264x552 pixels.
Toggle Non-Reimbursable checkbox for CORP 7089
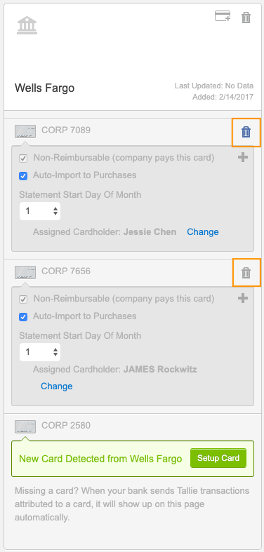pos(23,159)
